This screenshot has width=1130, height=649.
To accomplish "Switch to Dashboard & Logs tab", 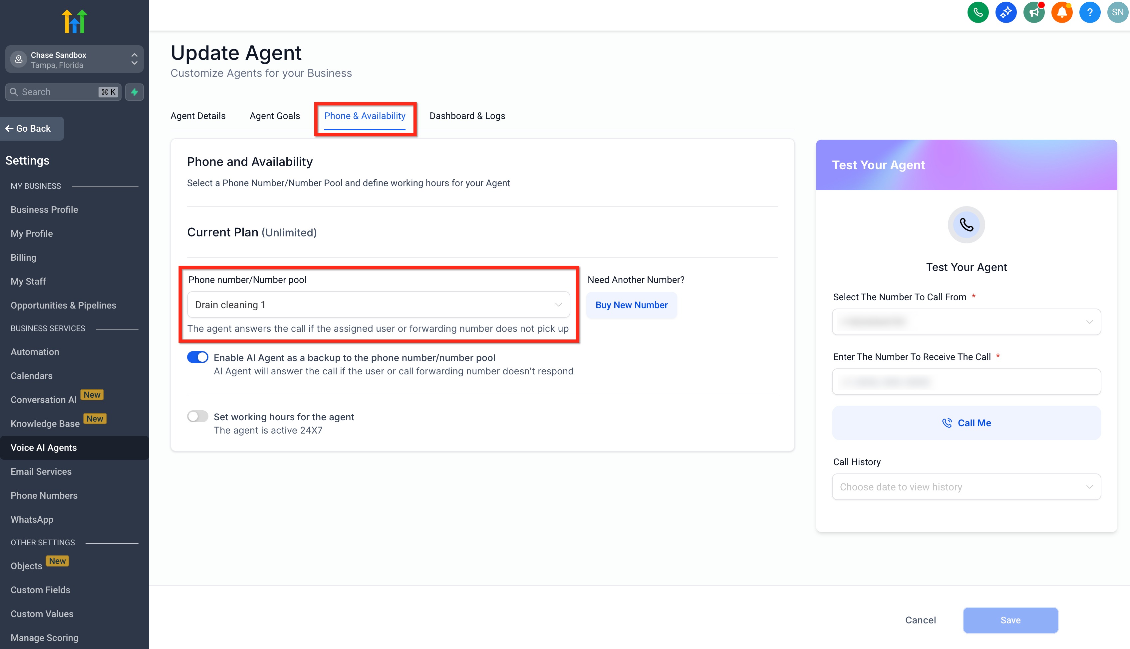I will point(467,116).
